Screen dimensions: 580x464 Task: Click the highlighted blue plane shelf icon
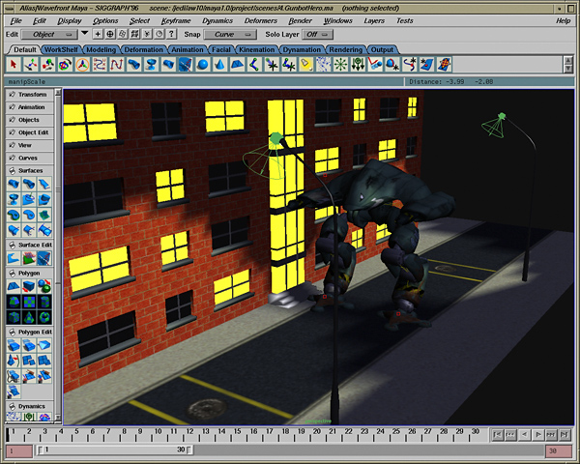click(x=186, y=65)
